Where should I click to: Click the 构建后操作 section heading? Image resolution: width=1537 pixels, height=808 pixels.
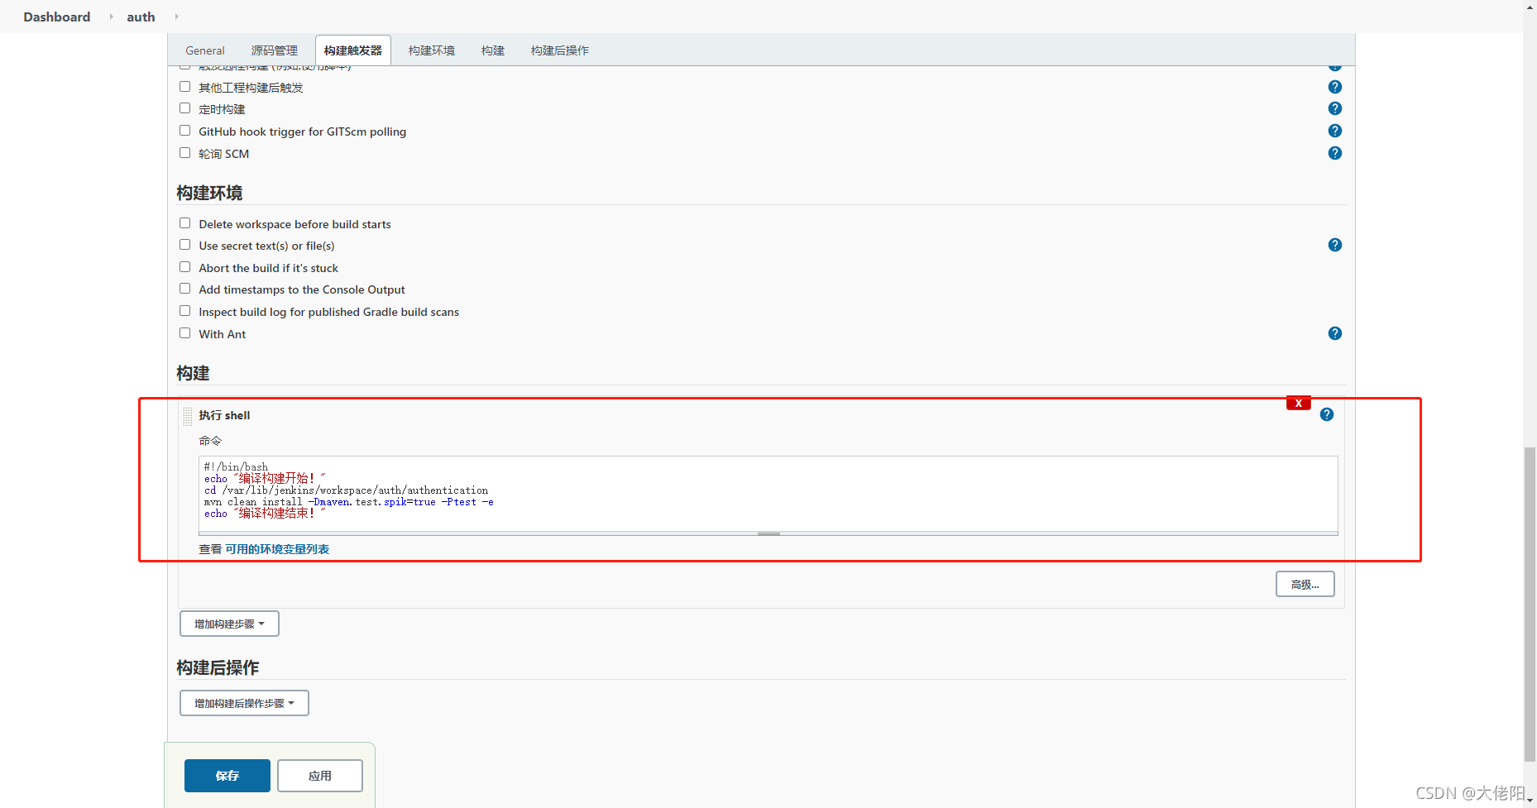[x=218, y=667]
